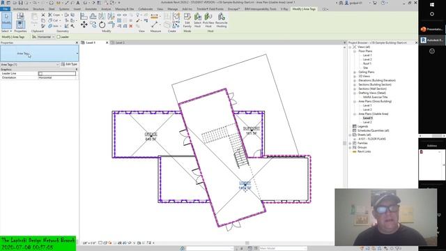
Task: Select the LOBBY area tag in the plan
Action: pyautogui.click(x=245, y=185)
